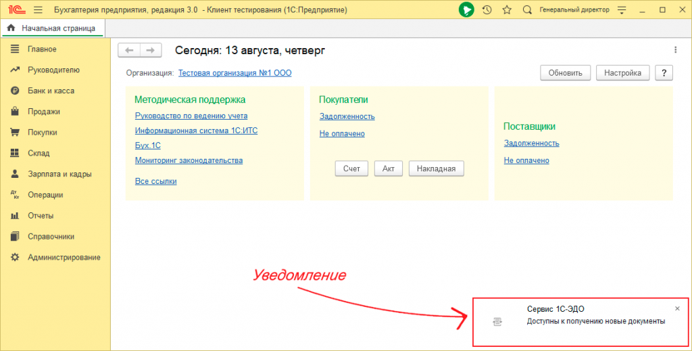Open the history clock icon
Viewport: 692px width, 351px height.
(x=487, y=9)
